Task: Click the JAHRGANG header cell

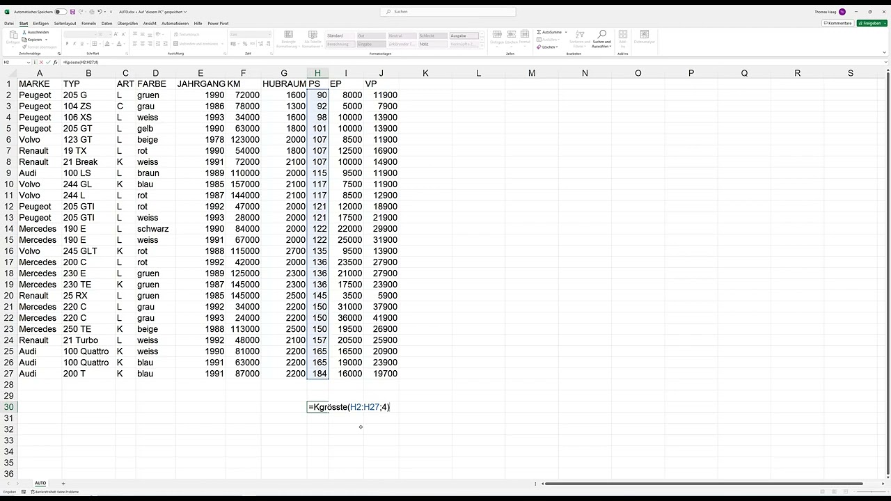Action: [200, 84]
